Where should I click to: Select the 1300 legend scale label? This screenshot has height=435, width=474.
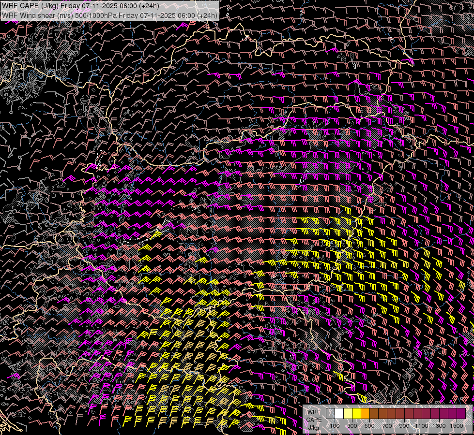(439, 426)
